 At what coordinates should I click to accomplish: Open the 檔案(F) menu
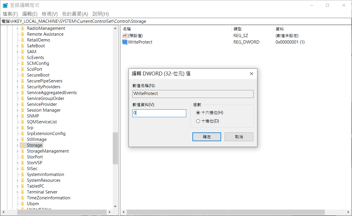coord(10,14)
